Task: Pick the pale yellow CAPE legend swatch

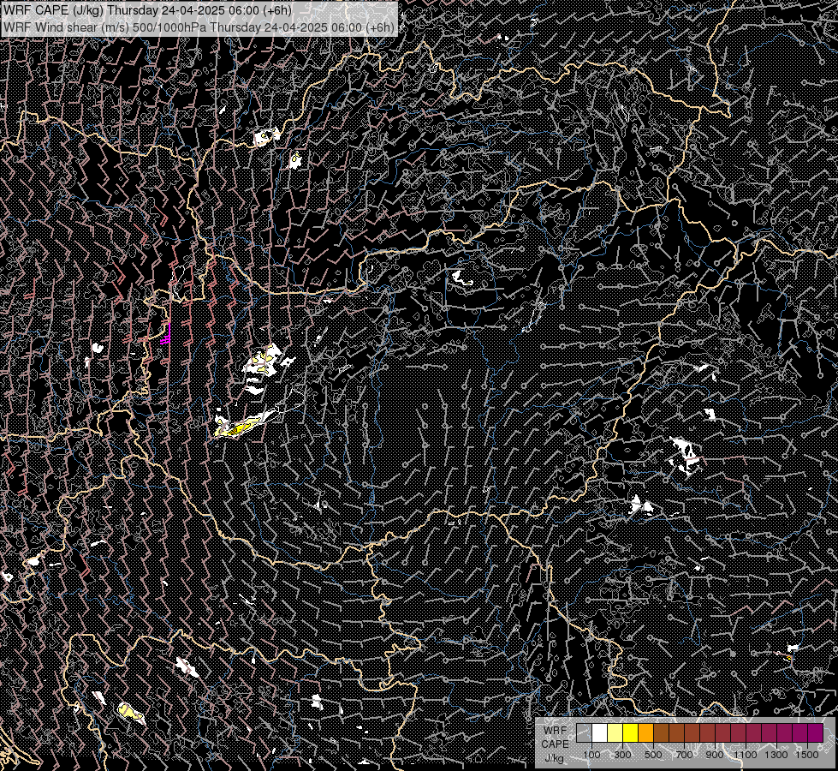Action: click(x=615, y=732)
